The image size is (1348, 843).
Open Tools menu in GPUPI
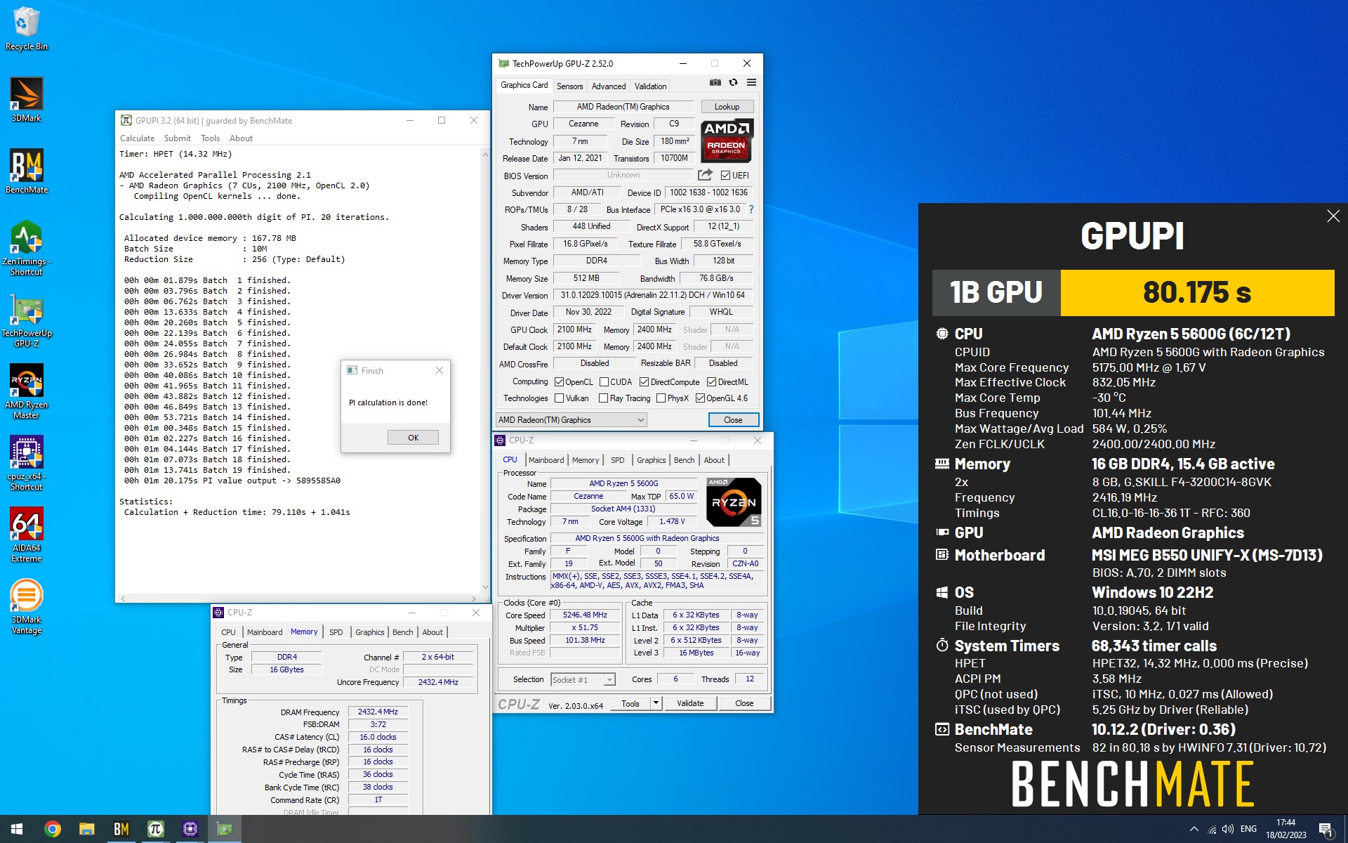pos(210,138)
